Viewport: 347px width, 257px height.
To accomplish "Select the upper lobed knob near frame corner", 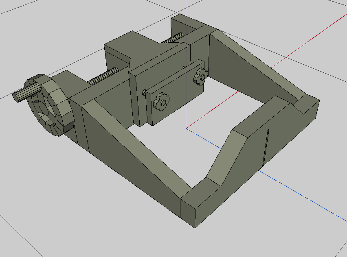I will [x=200, y=76].
